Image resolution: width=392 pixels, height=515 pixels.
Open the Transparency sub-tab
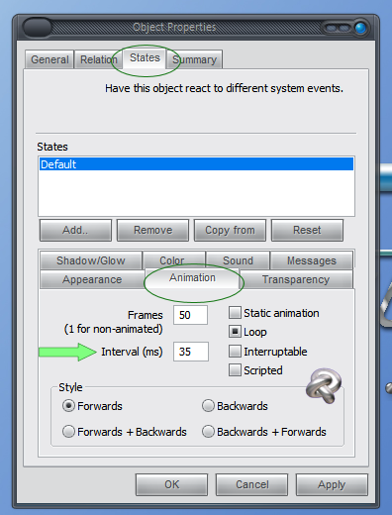point(296,279)
